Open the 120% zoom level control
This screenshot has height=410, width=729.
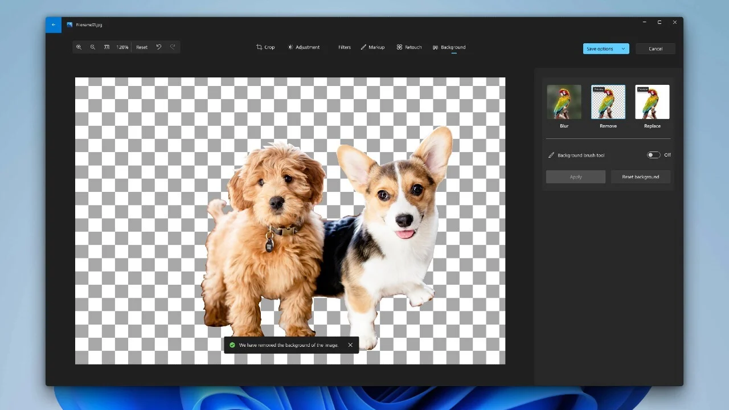coord(122,47)
